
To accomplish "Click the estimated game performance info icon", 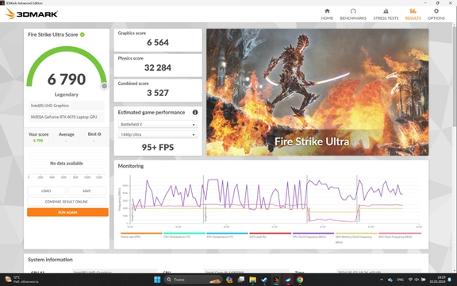I will point(195,112).
